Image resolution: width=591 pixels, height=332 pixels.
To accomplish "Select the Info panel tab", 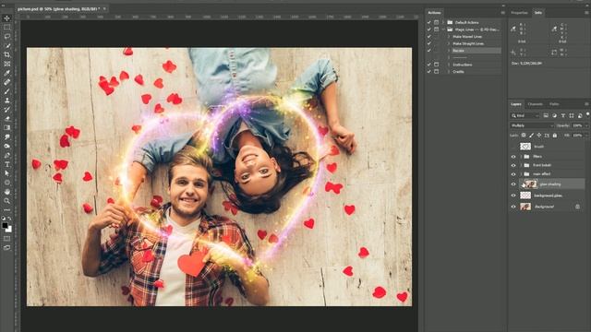I will point(538,13).
